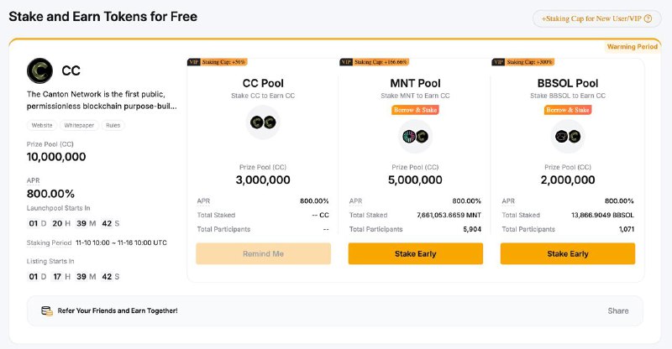
Task: Click Stake Early for BBSOL Pool
Action: pyautogui.click(x=568, y=253)
